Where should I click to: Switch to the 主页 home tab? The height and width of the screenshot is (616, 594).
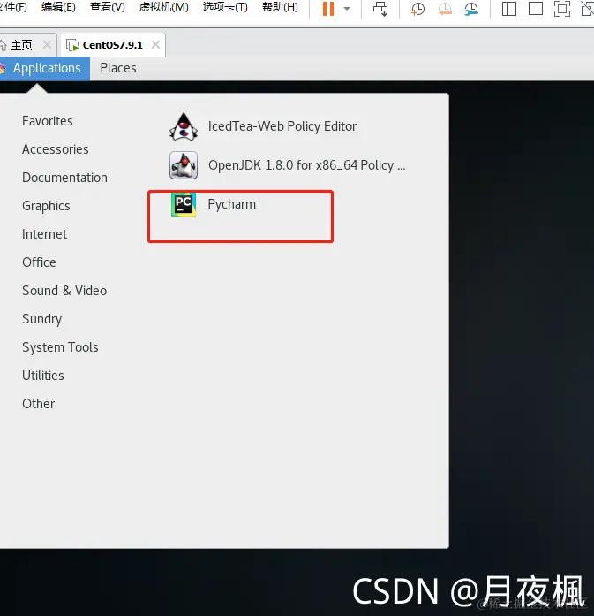pyautogui.click(x=21, y=45)
